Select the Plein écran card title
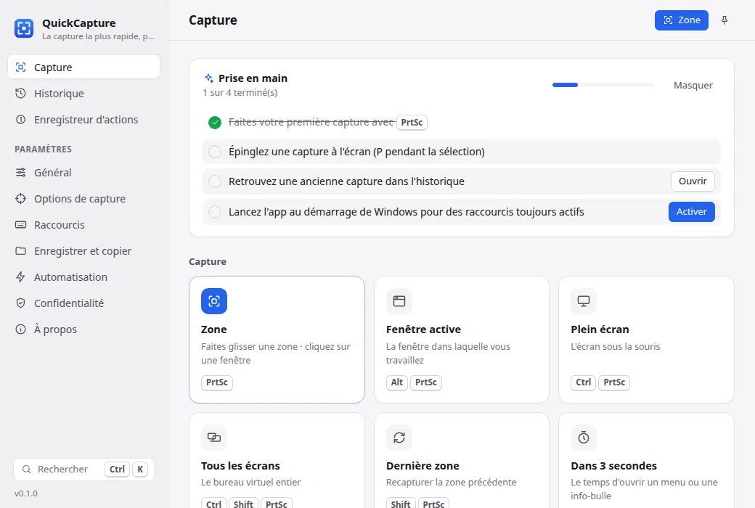Image resolution: width=755 pixels, height=508 pixels. point(600,329)
